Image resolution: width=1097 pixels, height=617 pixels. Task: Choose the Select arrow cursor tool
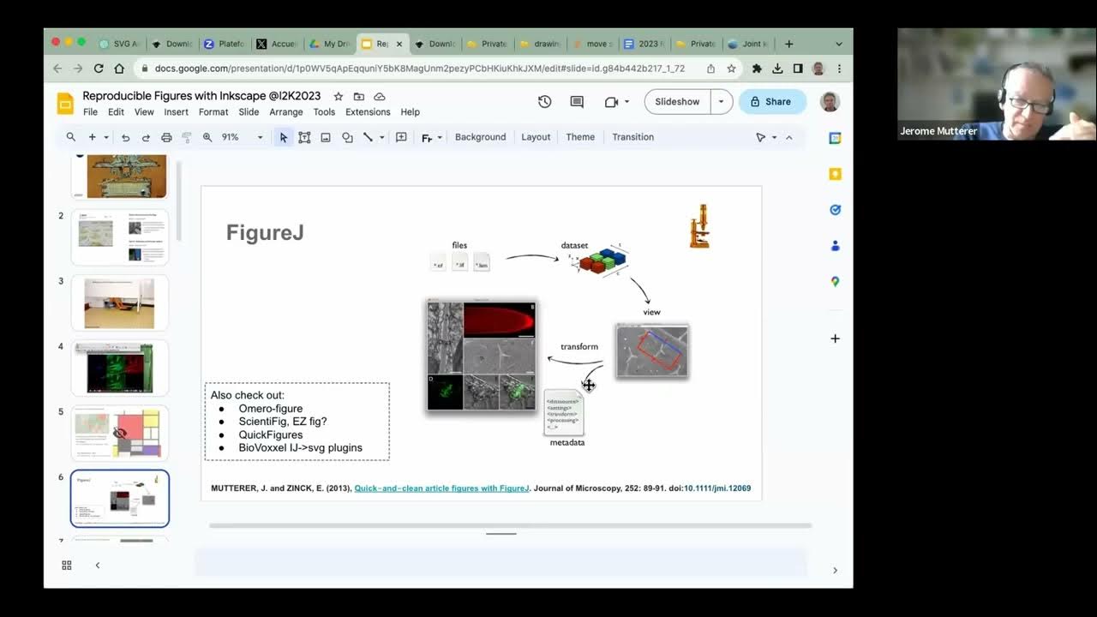point(283,137)
